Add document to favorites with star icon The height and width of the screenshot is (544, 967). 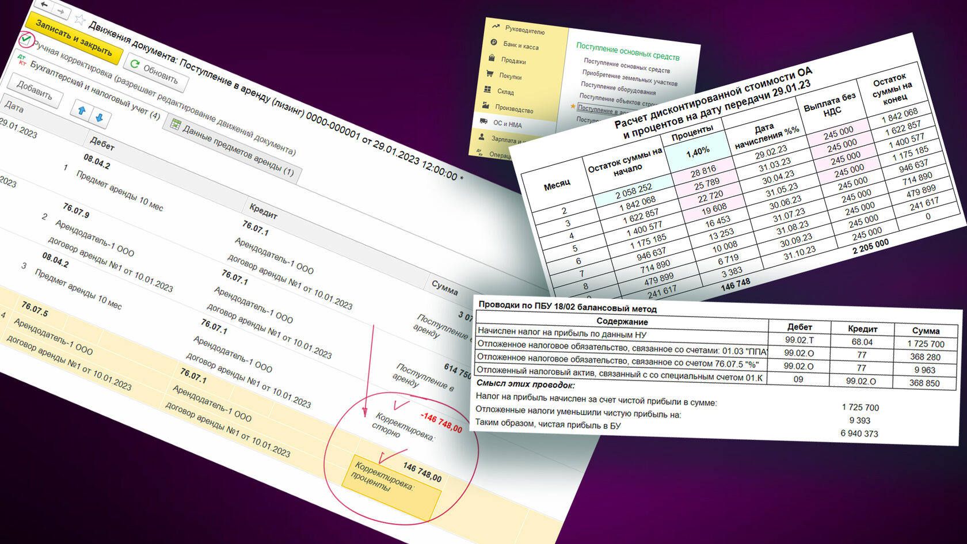click(80, 20)
